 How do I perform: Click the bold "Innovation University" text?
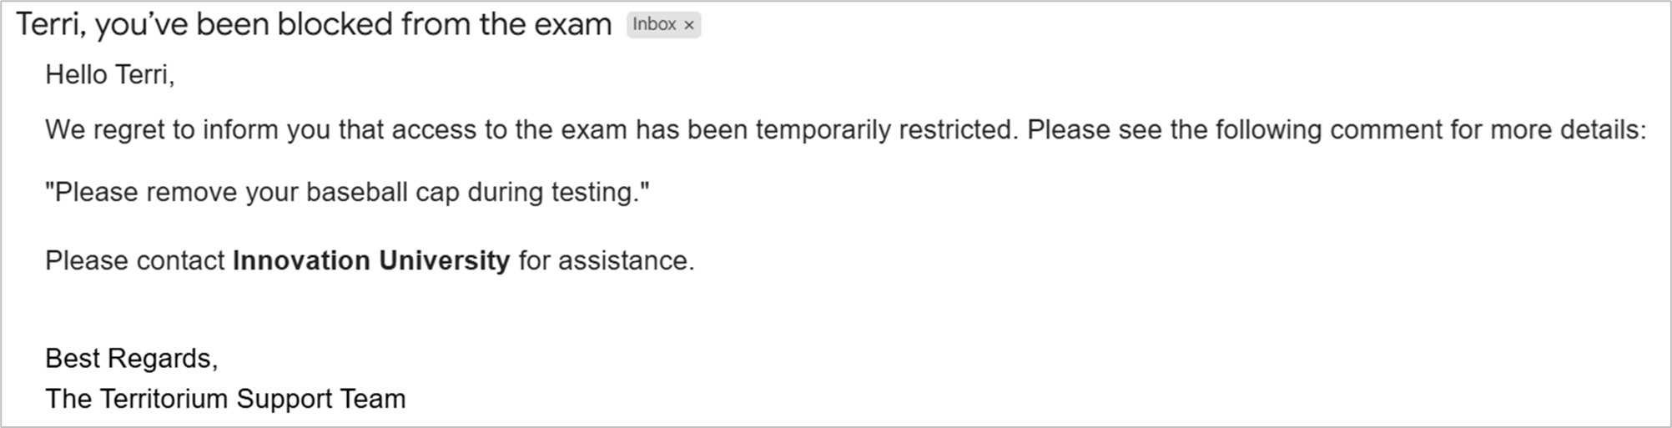pos(370,260)
